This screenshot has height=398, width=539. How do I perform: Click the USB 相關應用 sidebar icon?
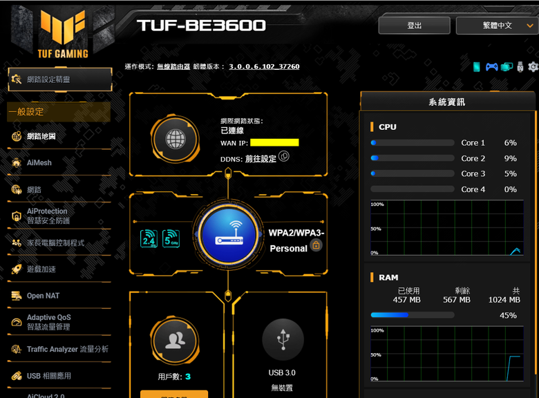click(16, 376)
